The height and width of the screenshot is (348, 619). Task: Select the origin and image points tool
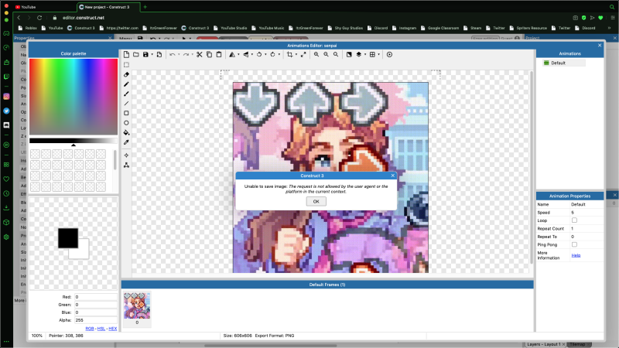click(x=126, y=155)
